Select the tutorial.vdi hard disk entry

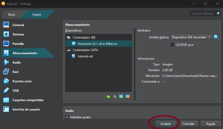pos(99,56)
